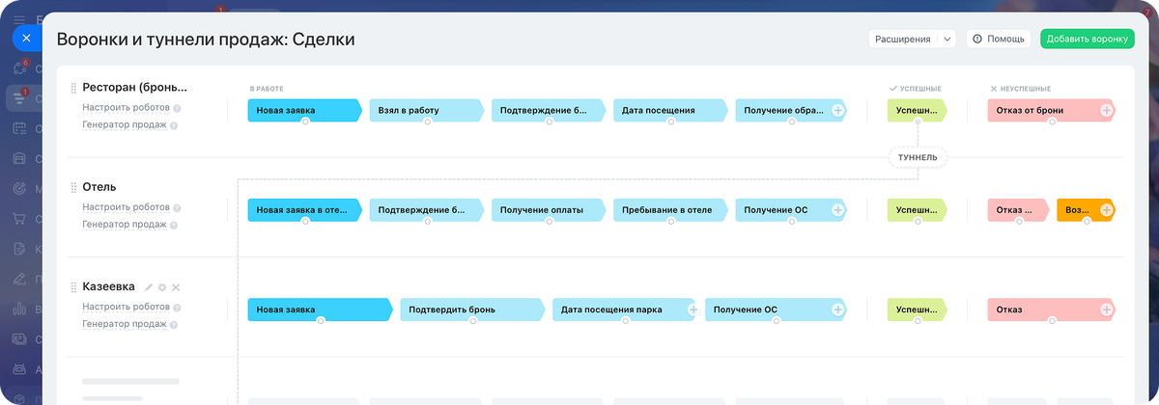Viewport: 1159px width, 405px height.
Task: Click help icon beside Отель Настроить роботов
Action: pyautogui.click(x=177, y=207)
